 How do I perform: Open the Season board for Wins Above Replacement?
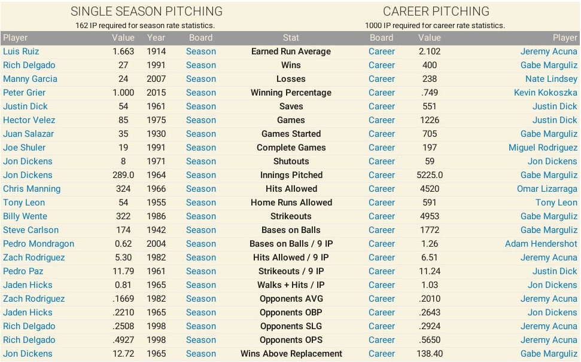[201, 354]
